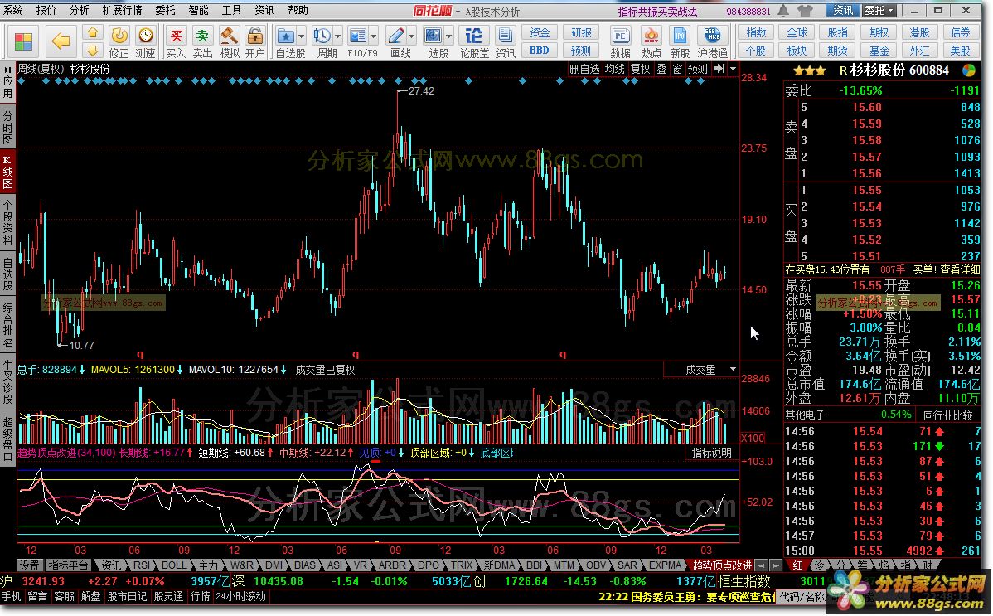The image size is (993, 616).
Task: Toggle 叠 overlay mode
Action: click(661, 69)
